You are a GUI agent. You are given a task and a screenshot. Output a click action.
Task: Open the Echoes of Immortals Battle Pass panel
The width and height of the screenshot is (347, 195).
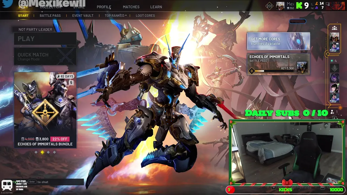tap(278, 64)
